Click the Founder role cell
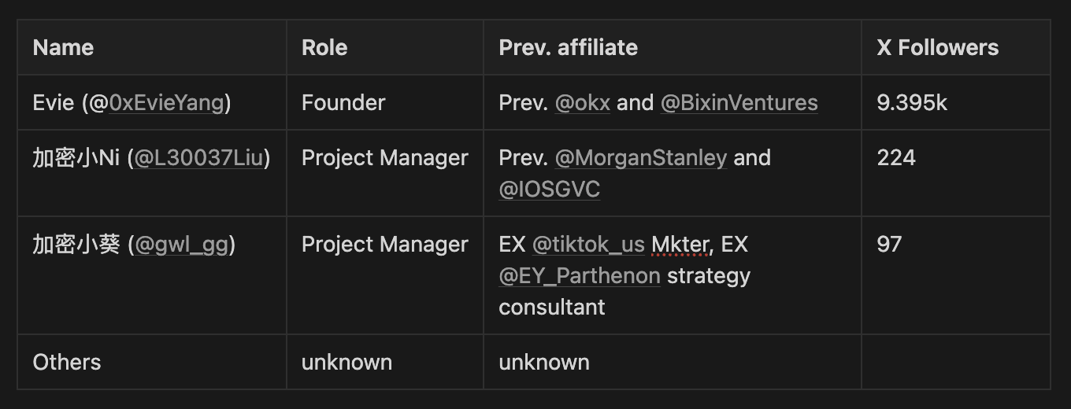Screen dimensions: 1071x409 tap(343, 103)
